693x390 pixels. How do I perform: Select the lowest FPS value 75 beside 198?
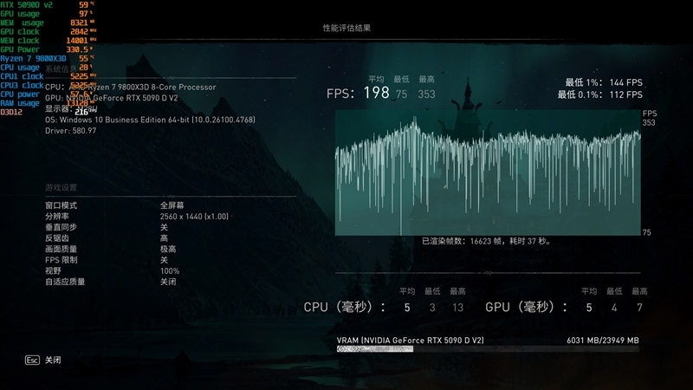[401, 94]
